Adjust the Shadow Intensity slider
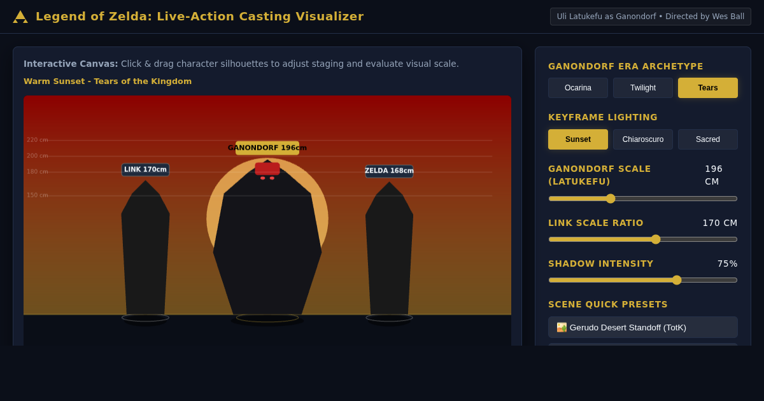 point(643,280)
